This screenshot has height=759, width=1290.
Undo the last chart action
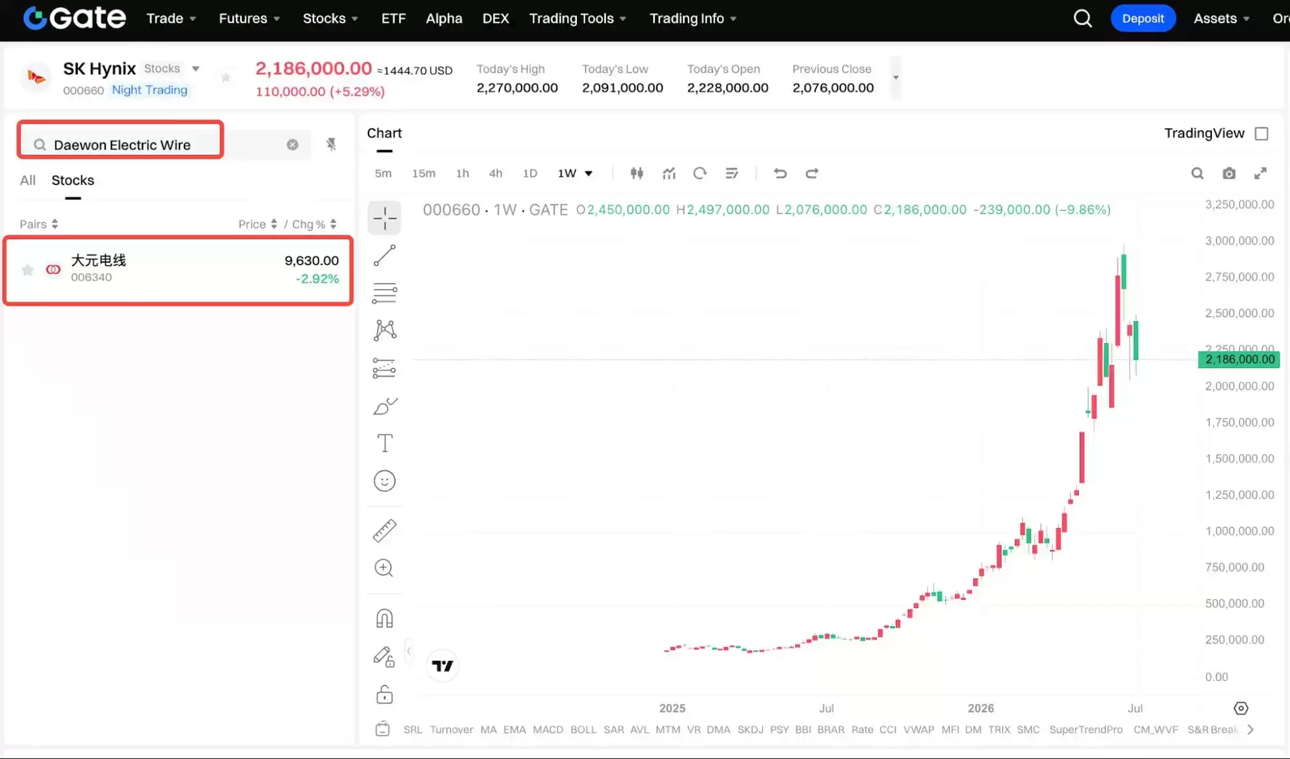(x=780, y=173)
